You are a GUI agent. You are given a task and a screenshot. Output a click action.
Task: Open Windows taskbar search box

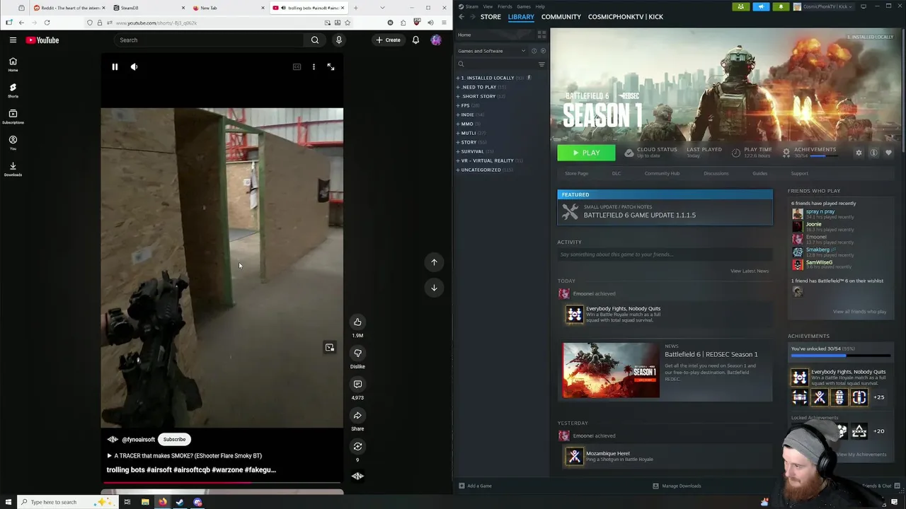click(x=67, y=502)
